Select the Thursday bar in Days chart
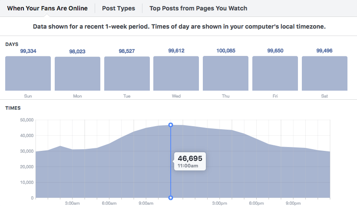Image resolution: width=357 pixels, height=206 pixels. click(x=226, y=73)
